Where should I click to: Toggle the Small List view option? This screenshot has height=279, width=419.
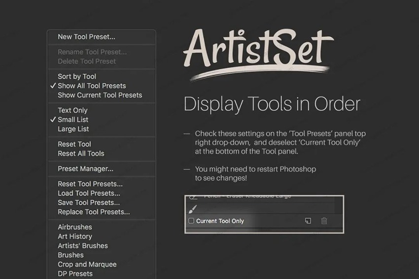73,120
